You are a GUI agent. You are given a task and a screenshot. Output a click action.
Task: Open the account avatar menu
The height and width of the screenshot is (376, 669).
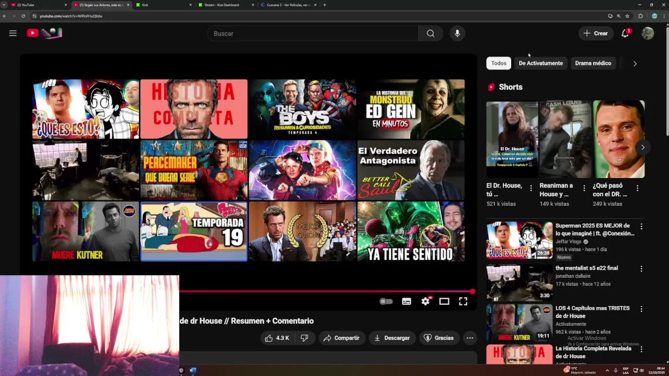point(648,33)
